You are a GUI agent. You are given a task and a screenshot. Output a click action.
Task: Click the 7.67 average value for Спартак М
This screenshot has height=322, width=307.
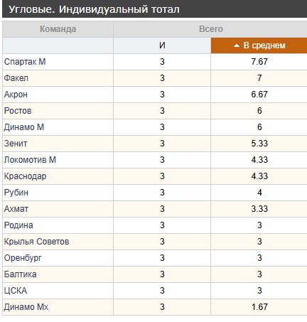click(x=259, y=62)
